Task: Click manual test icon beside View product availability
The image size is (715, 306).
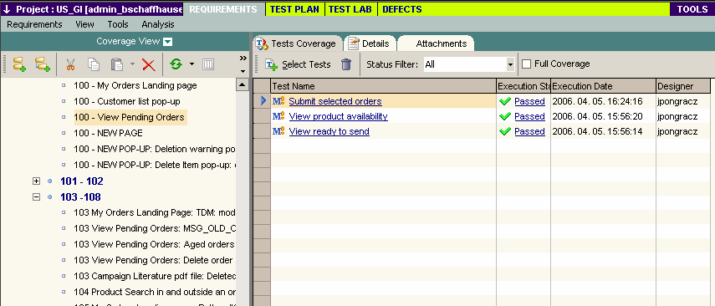Action: pyautogui.click(x=278, y=116)
